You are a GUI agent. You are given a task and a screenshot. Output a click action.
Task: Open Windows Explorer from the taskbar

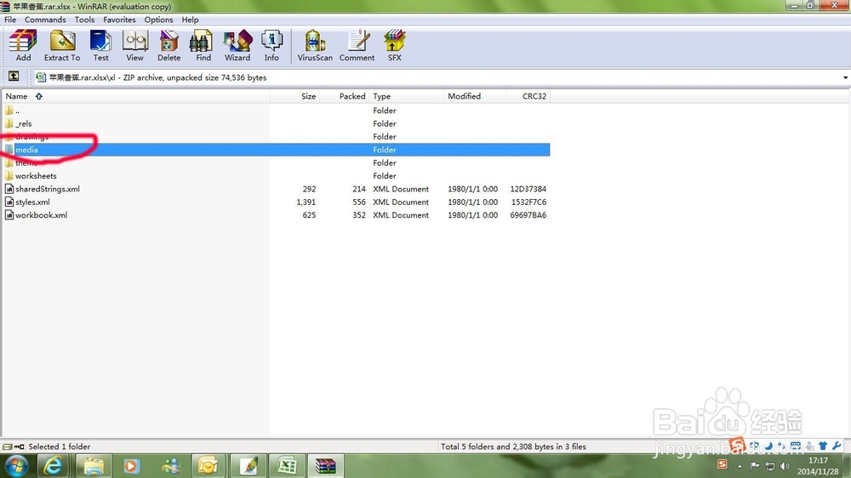point(94,465)
